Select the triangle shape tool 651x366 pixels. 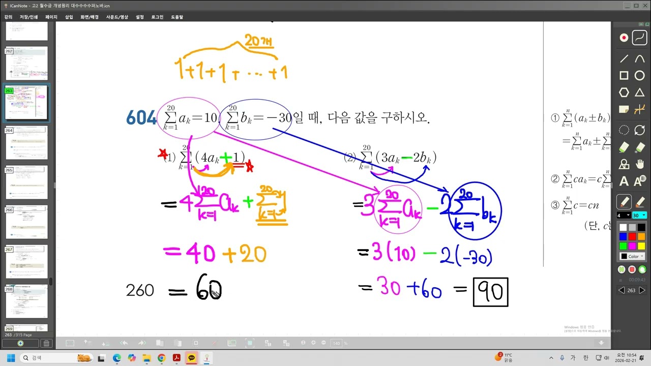click(640, 93)
